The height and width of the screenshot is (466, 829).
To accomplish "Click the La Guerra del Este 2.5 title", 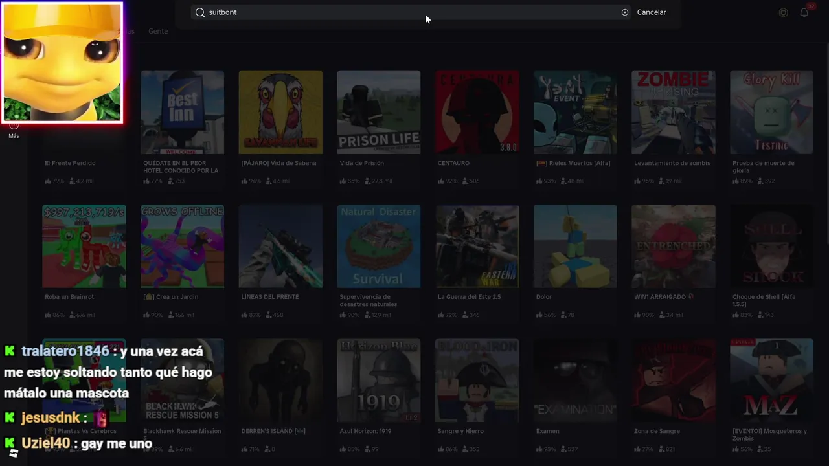I will coord(470,297).
